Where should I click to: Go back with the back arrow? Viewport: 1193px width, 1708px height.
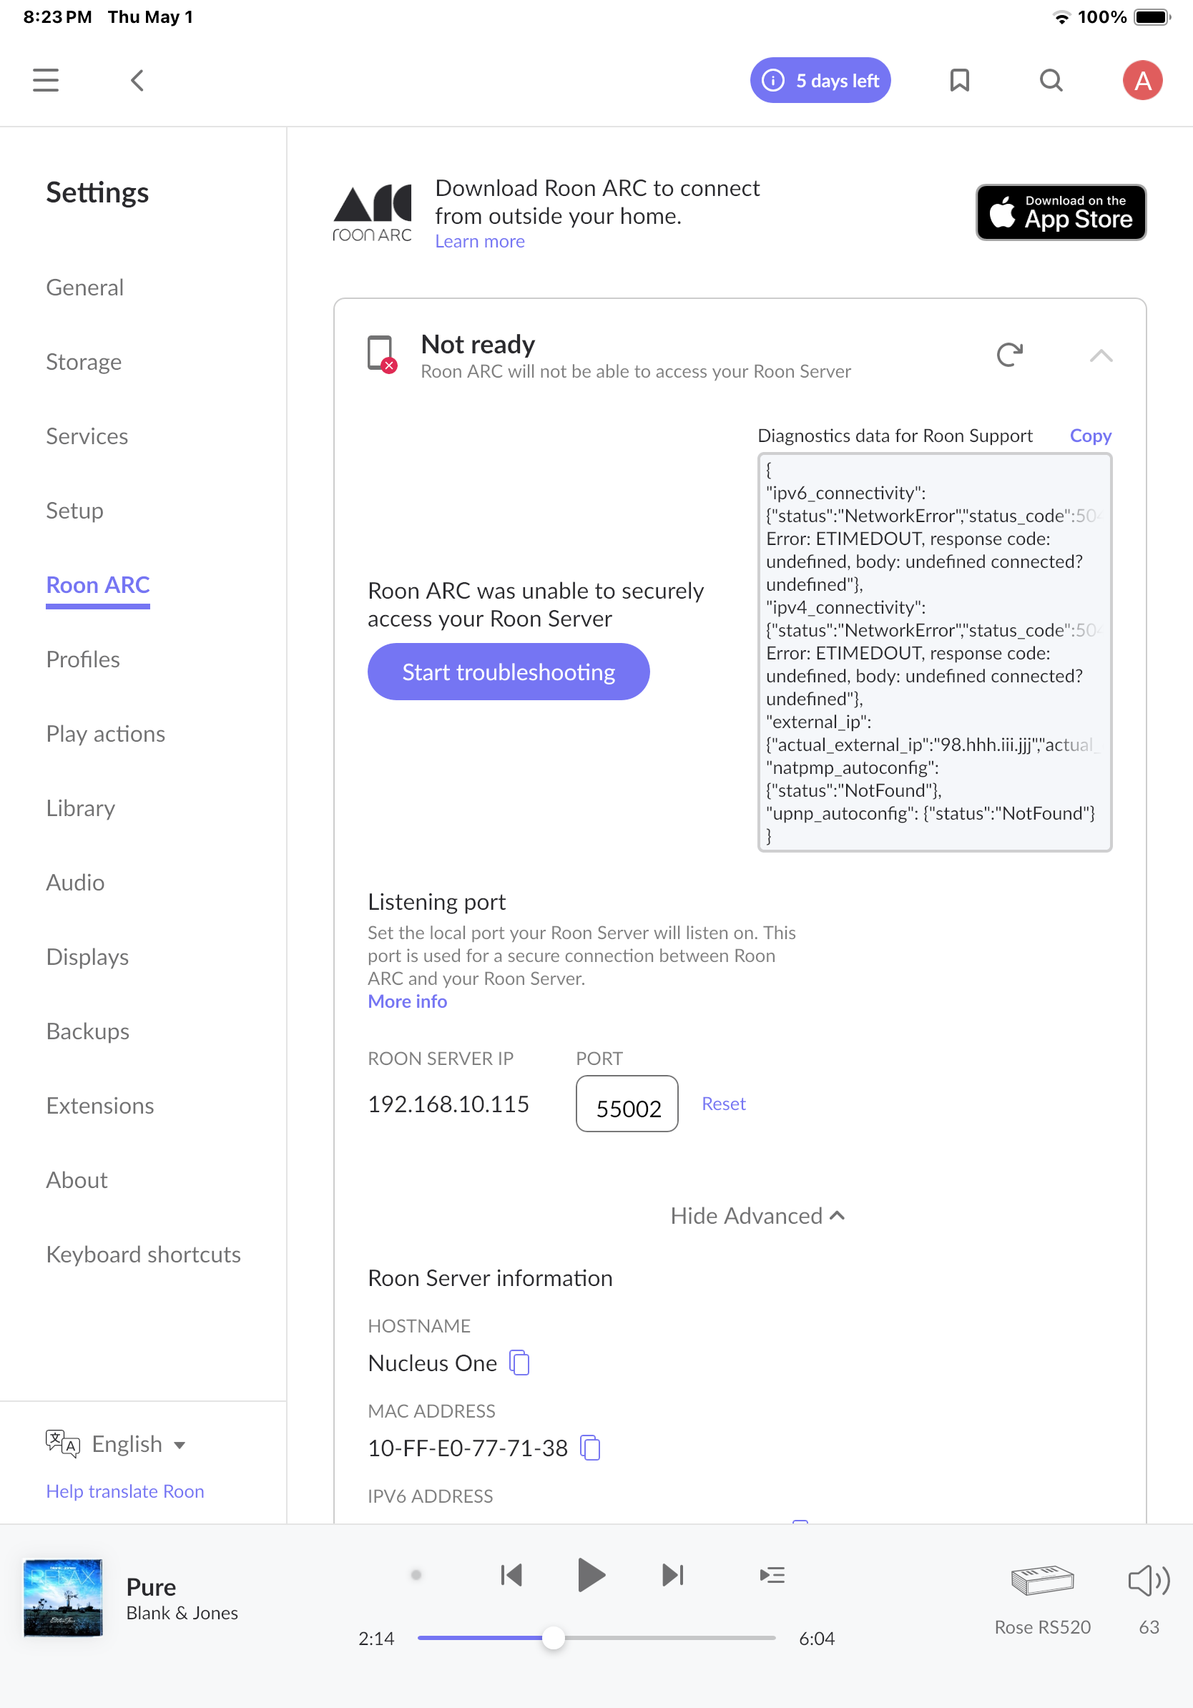(x=137, y=79)
